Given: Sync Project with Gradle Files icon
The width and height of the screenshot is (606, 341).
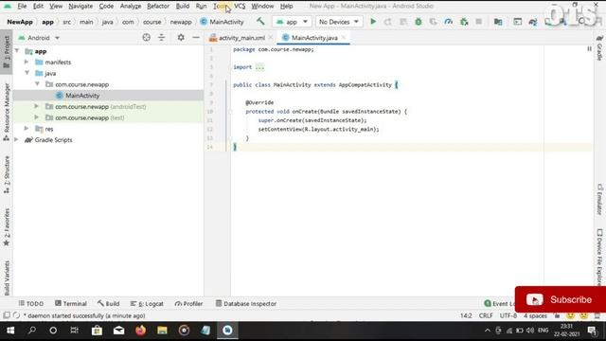Looking at the screenshot, I should (x=533, y=22).
